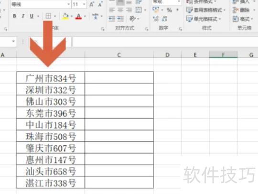Apply the red font color
The width and height of the screenshot is (258, 194).
(79, 16)
